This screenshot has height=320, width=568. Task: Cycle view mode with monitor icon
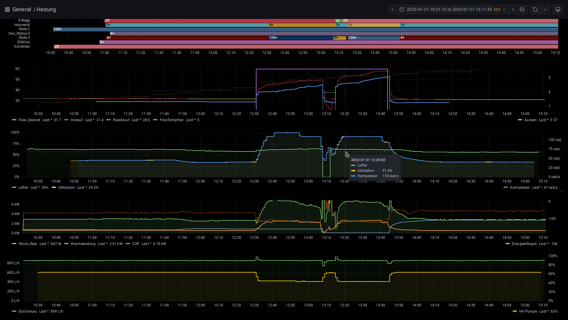click(558, 9)
